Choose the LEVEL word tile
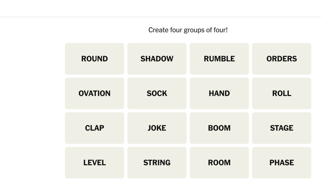The width and height of the screenshot is (321, 180). click(94, 162)
